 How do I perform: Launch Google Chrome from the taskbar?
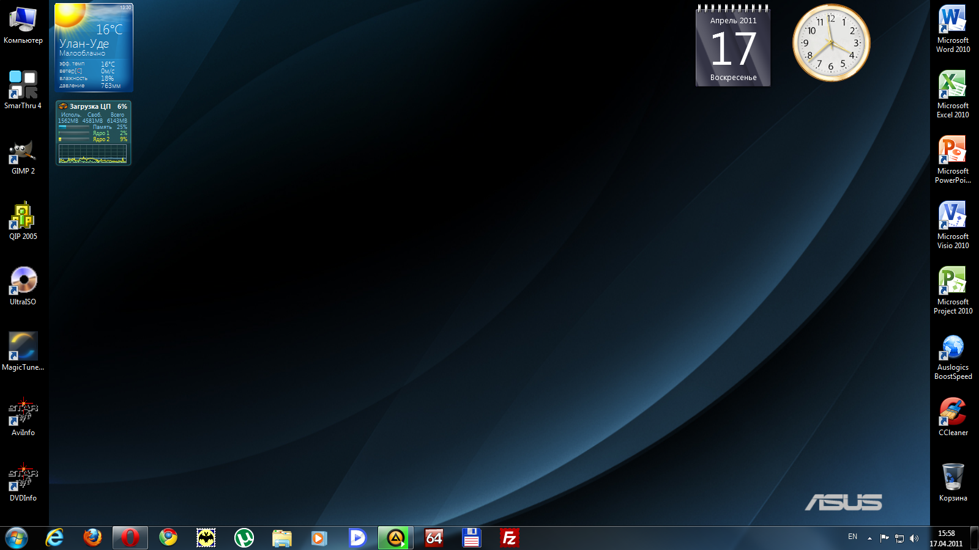pos(168,538)
